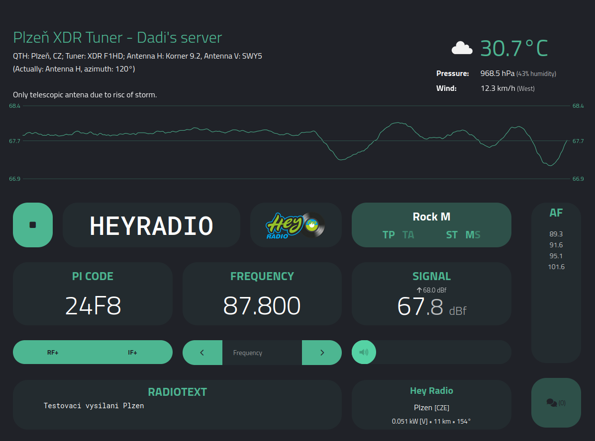Click the antenna azimuth 120° line
This screenshot has width=595, height=441.
(x=74, y=69)
